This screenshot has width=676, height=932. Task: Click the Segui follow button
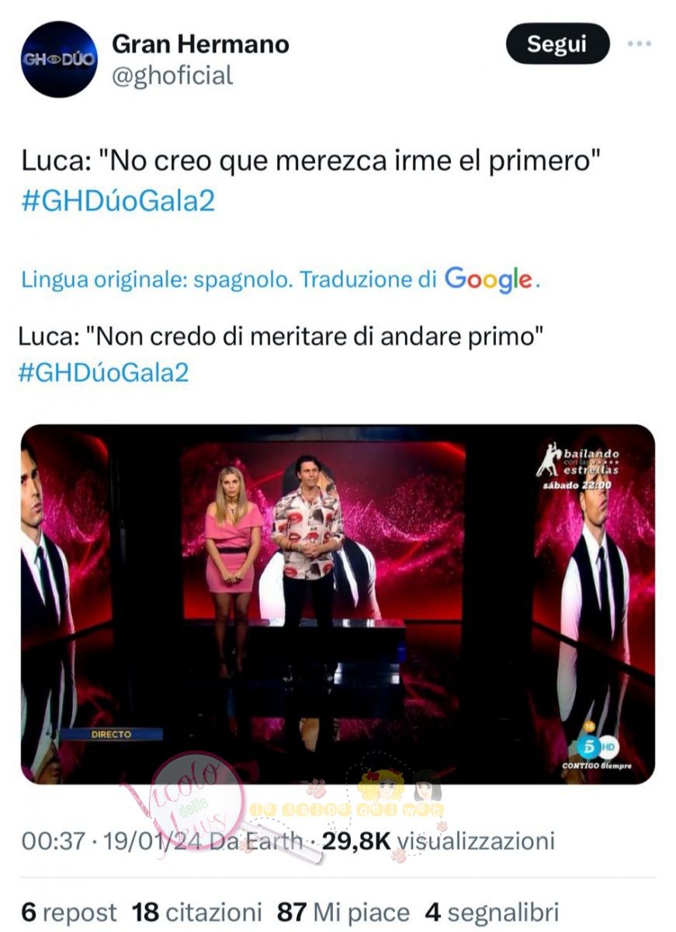[x=558, y=44]
